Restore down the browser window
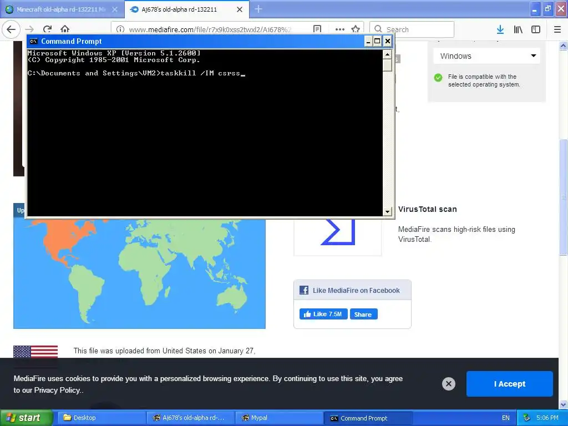The width and height of the screenshot is (568, 426). pyautogui.click(x=548, y=9)
